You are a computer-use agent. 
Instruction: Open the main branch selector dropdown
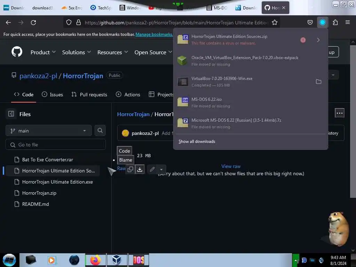click(49, 131)
